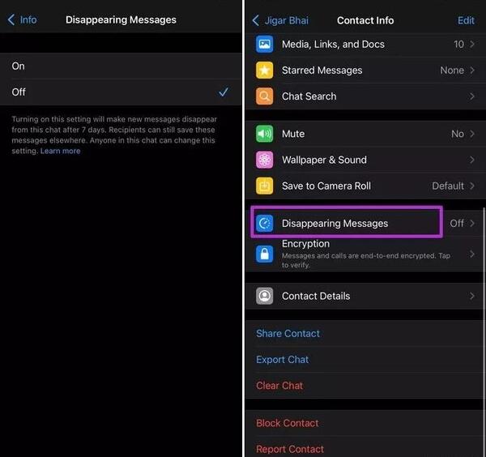Tap the gray Contact Details person icon
This screenshot has height=457, width=486.
(264, 296)
